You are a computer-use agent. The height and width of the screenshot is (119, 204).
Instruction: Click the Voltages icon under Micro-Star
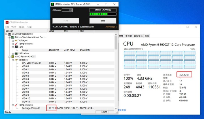(x=16, y=41)
